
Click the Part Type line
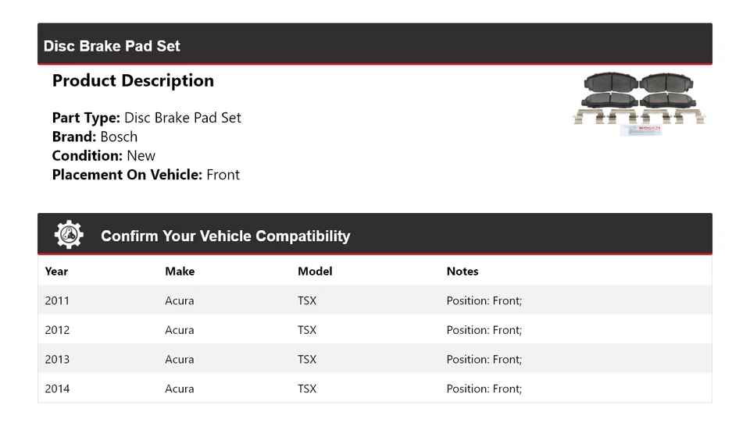click(147, 118)
